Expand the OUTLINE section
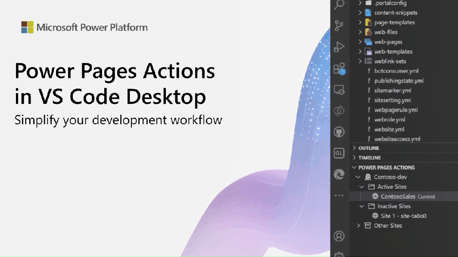Screen dimensions: 458x257 coord(369,148)
